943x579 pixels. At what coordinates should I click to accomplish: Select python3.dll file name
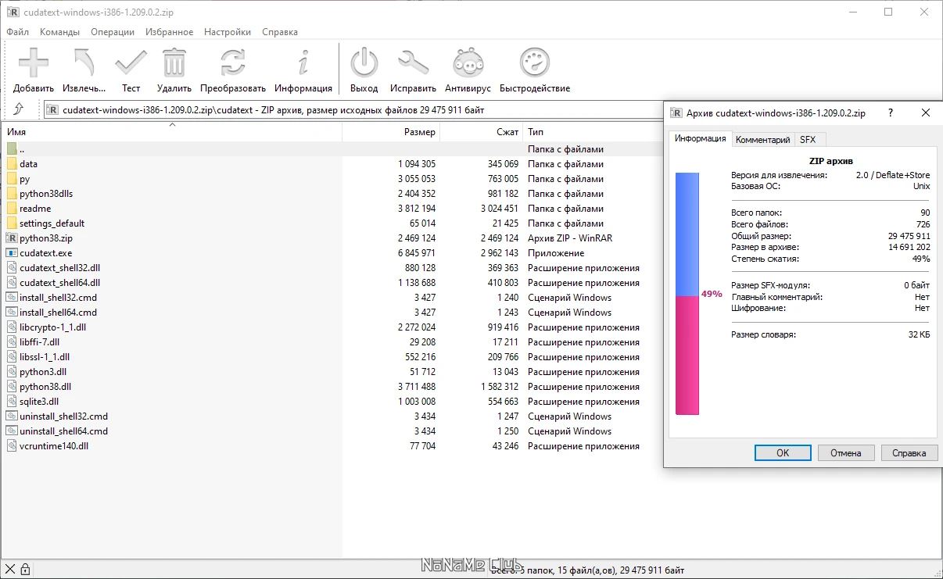[43, 372]
